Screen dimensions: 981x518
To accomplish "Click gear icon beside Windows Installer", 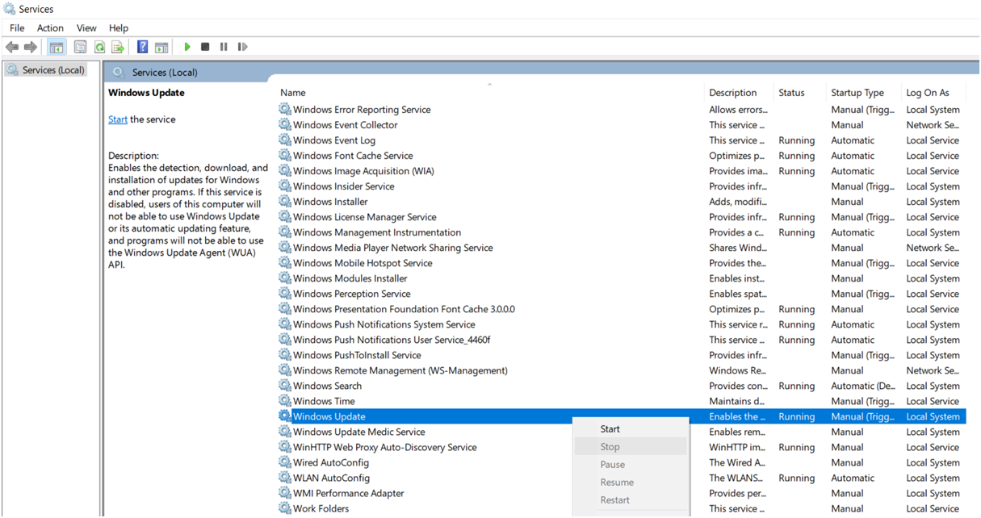I will tap(285, 201).
